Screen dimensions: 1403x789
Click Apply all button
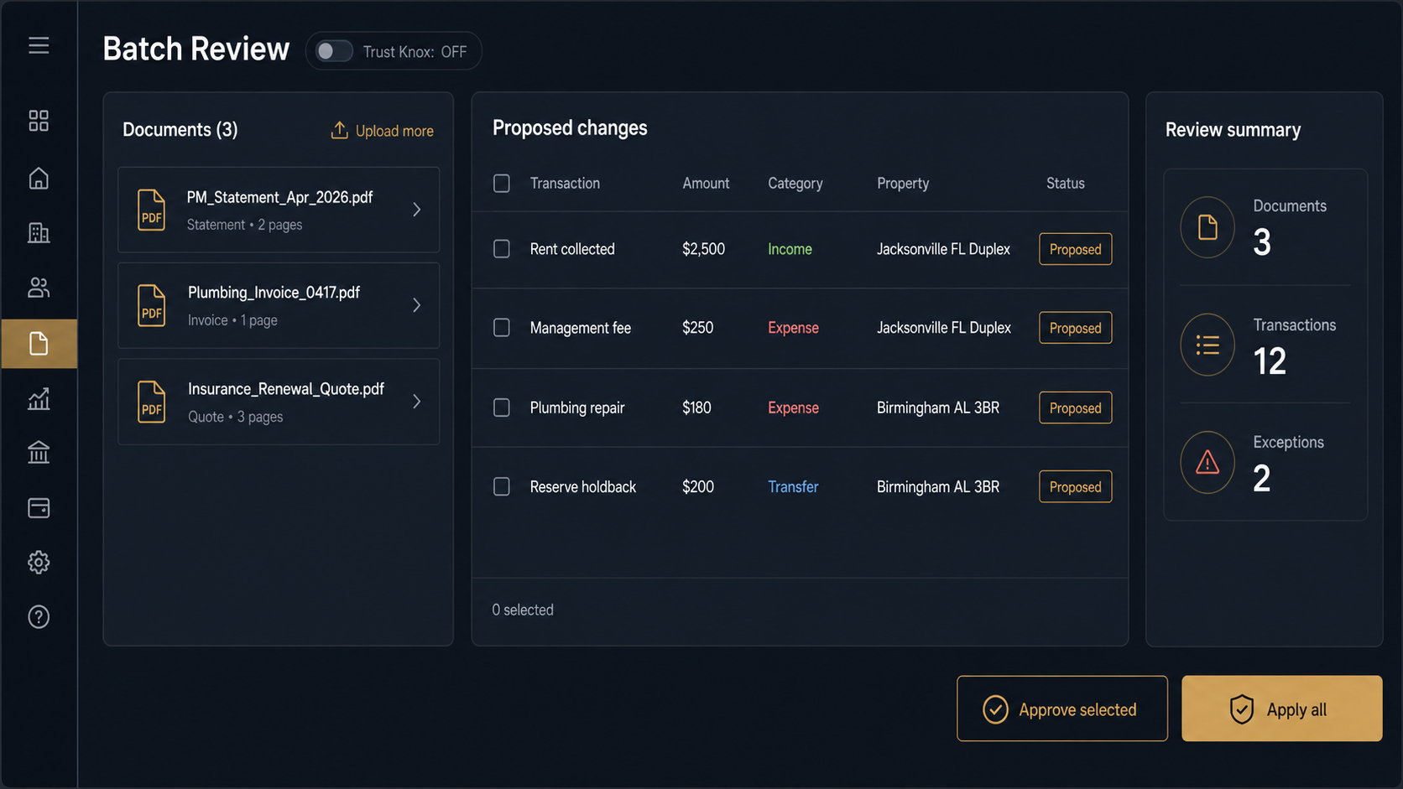[x=1281, y=709]
